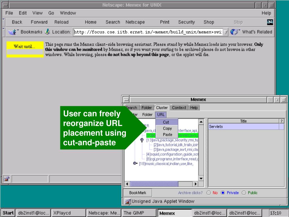Click the URL menu in Memex
The width and height of the screenshot is (289, 217).
[161, 115]
